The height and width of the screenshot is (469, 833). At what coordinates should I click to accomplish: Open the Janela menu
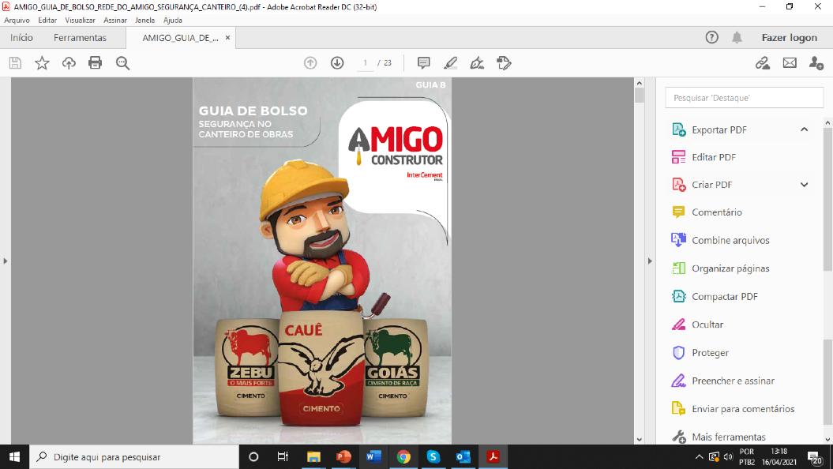145,21
